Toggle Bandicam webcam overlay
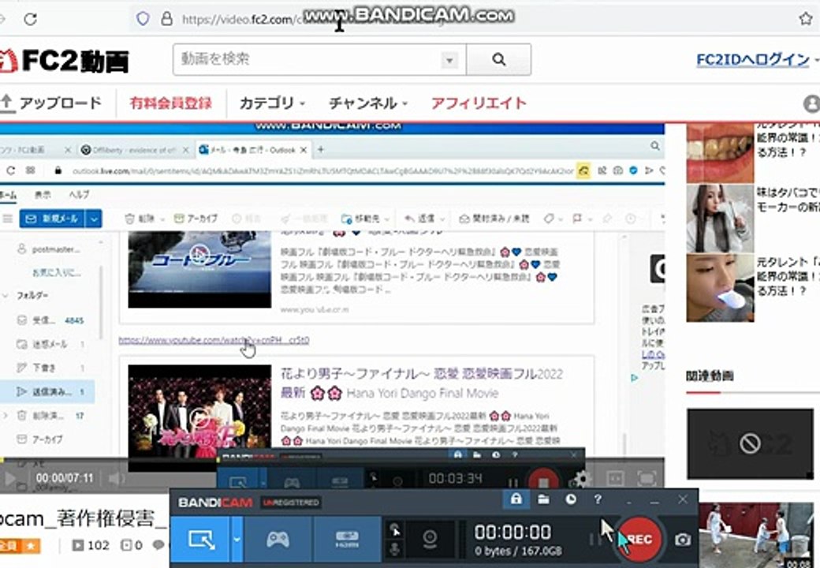This screenshot has height=568, width=820. click(x=430, y=540)
